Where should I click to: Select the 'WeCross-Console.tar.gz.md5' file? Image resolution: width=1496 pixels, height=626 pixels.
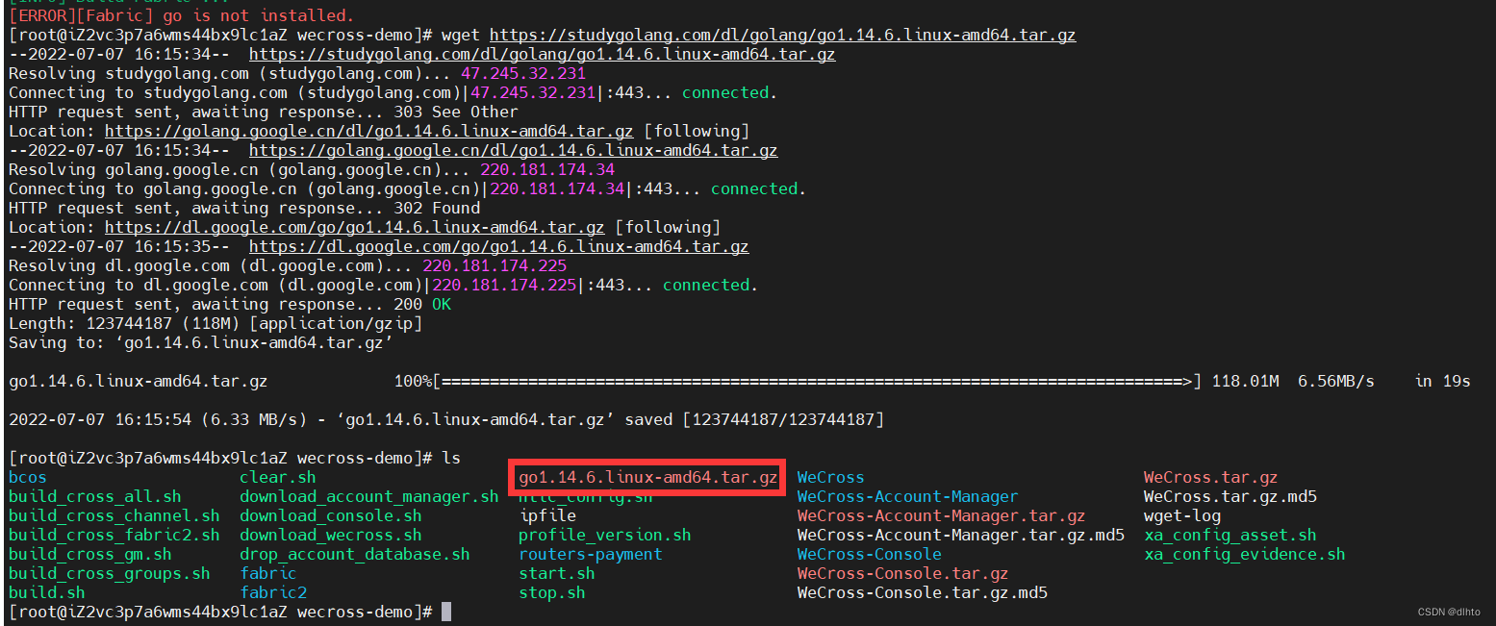pos(923,593)
